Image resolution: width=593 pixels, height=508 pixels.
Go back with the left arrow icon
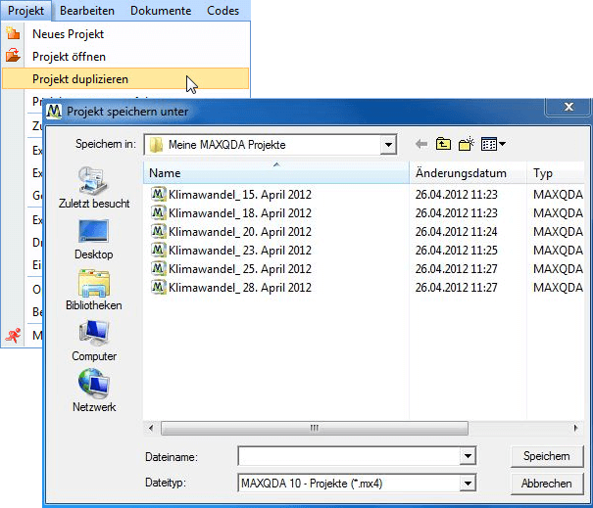[421, 144]
